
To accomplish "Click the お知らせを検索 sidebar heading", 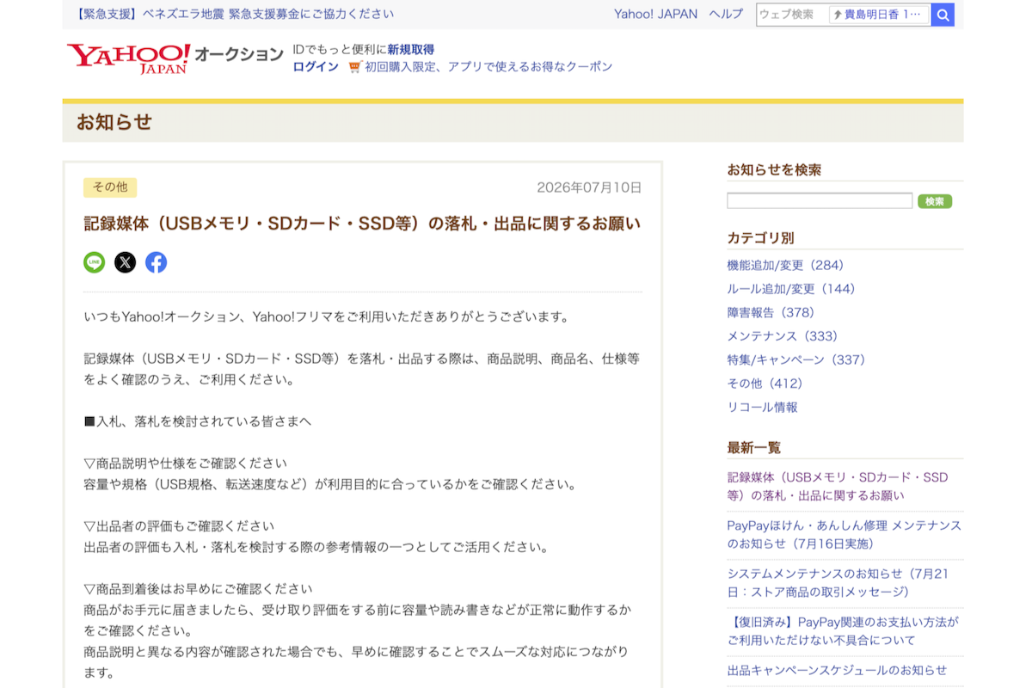I will click(x=774, y=169).
